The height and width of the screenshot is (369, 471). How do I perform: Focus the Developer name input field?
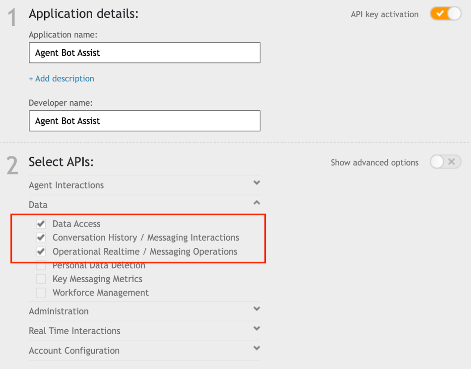point(145,121)
